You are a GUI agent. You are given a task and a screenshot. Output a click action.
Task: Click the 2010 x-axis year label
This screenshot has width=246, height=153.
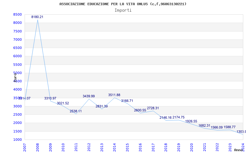[x=63, y=147]
